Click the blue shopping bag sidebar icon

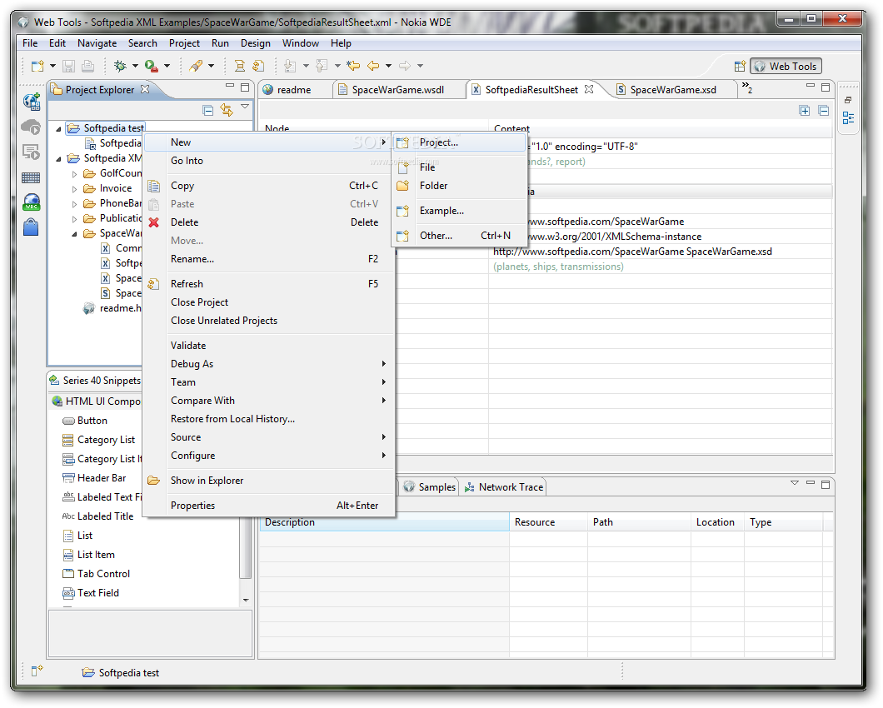click(31, 227)
